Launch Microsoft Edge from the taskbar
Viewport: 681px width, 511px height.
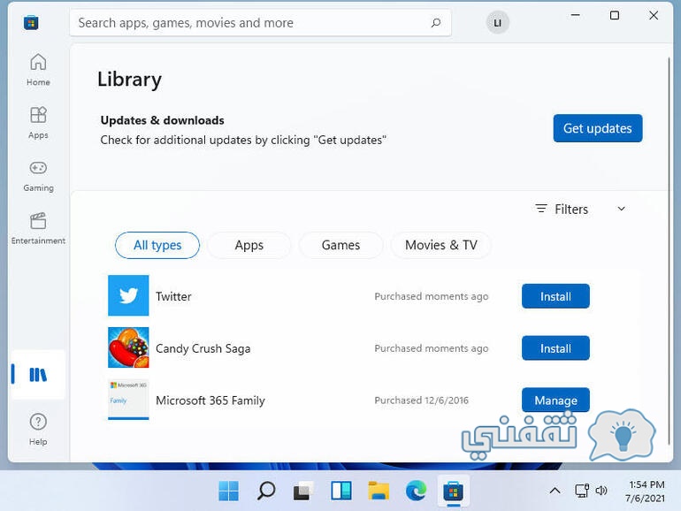[416, 491]
